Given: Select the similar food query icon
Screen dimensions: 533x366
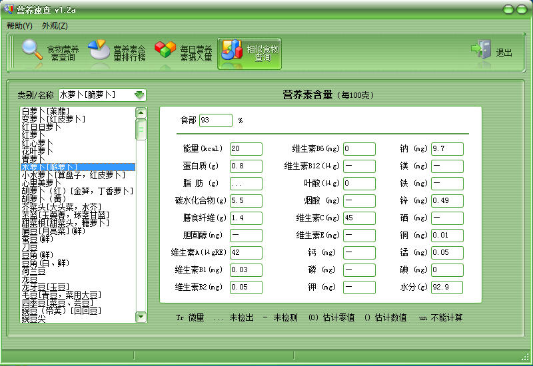Looking at the screenshot, I should (231, 51).
